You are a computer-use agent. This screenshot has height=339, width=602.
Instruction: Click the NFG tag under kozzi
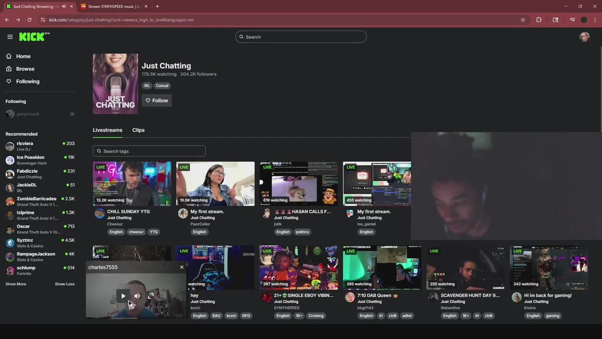coord(246,315)
